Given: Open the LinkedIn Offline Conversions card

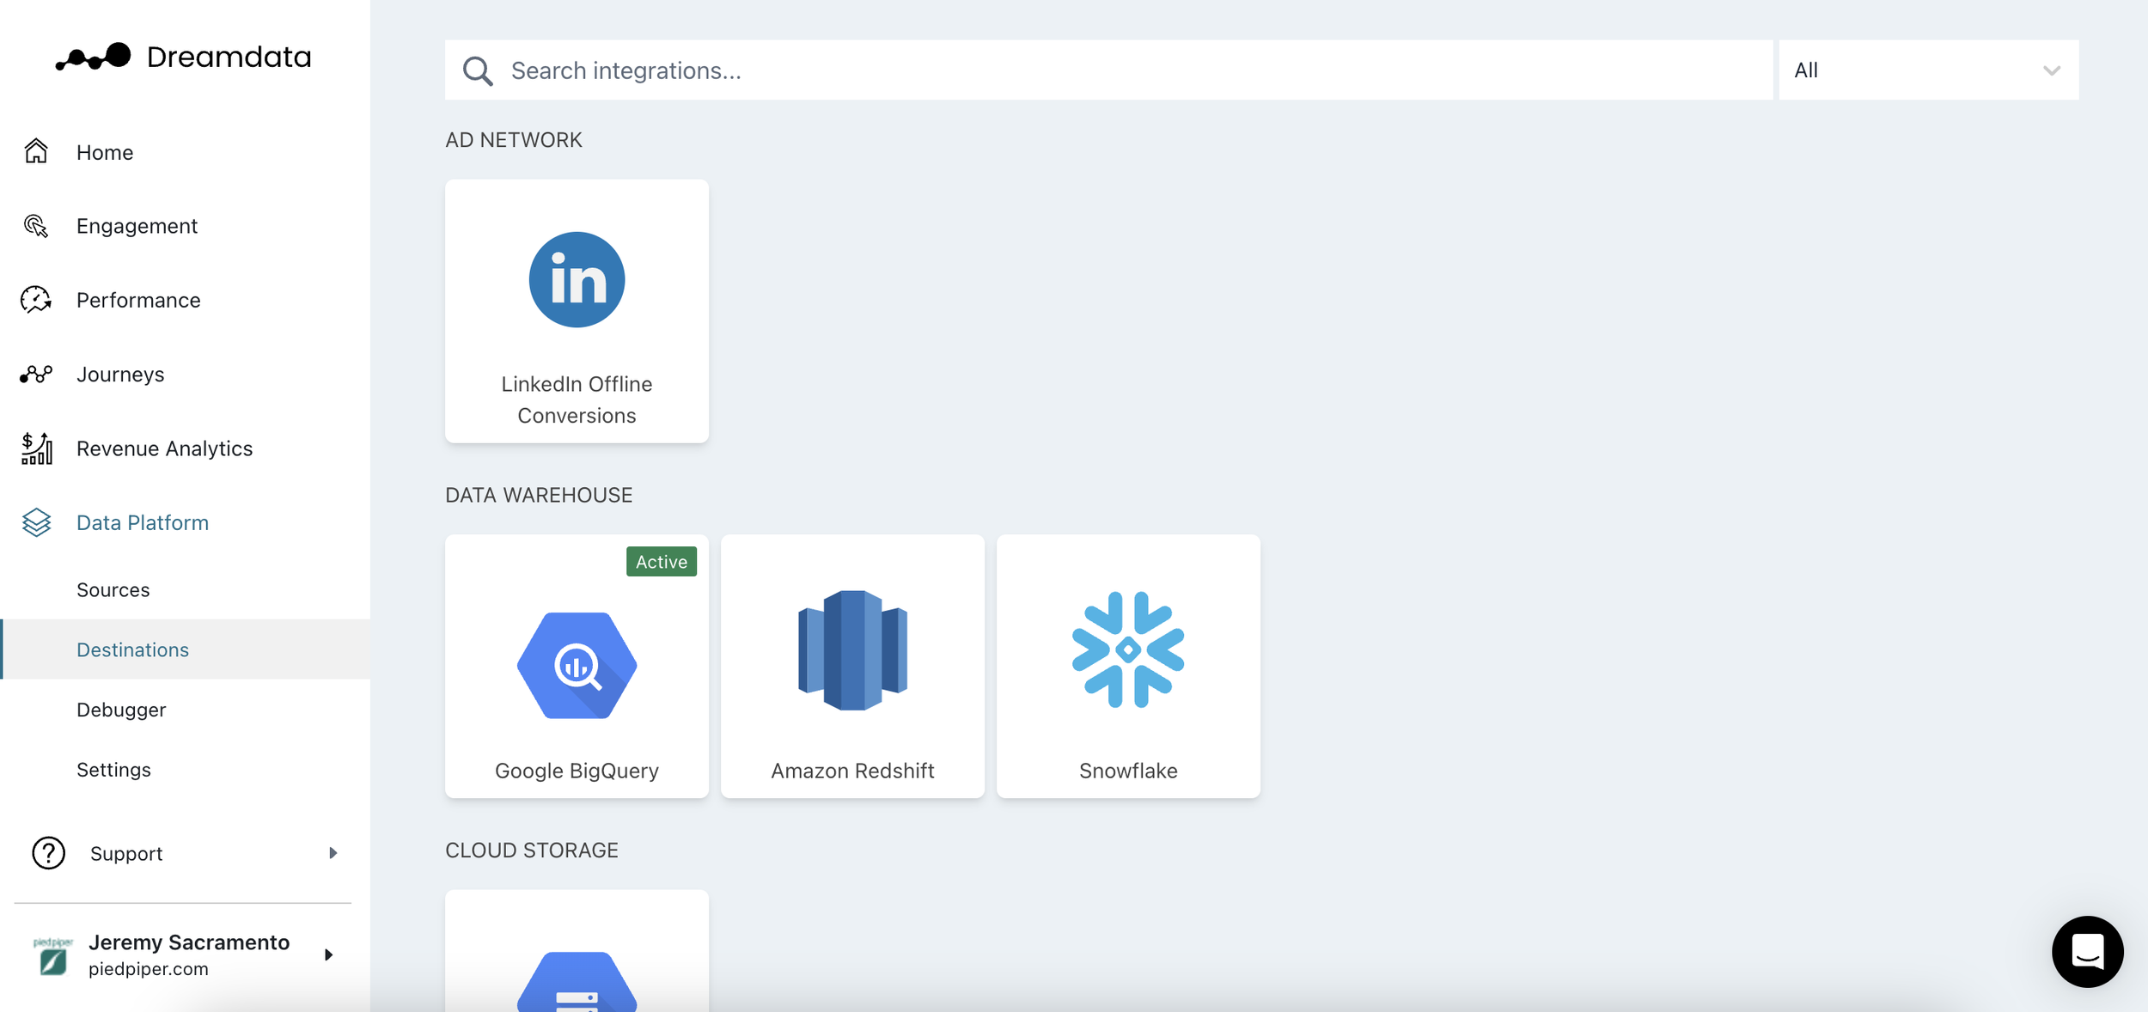Looking at the screenshot, I should click(577, 311).
